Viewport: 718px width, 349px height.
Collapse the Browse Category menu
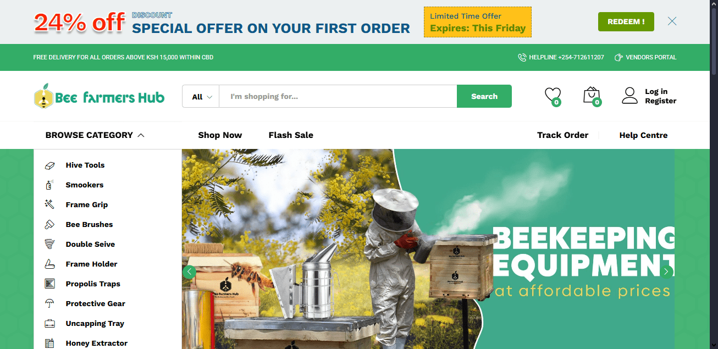(95, 135)
